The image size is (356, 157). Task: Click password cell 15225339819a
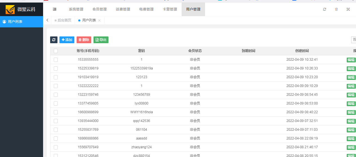(141, 68)
